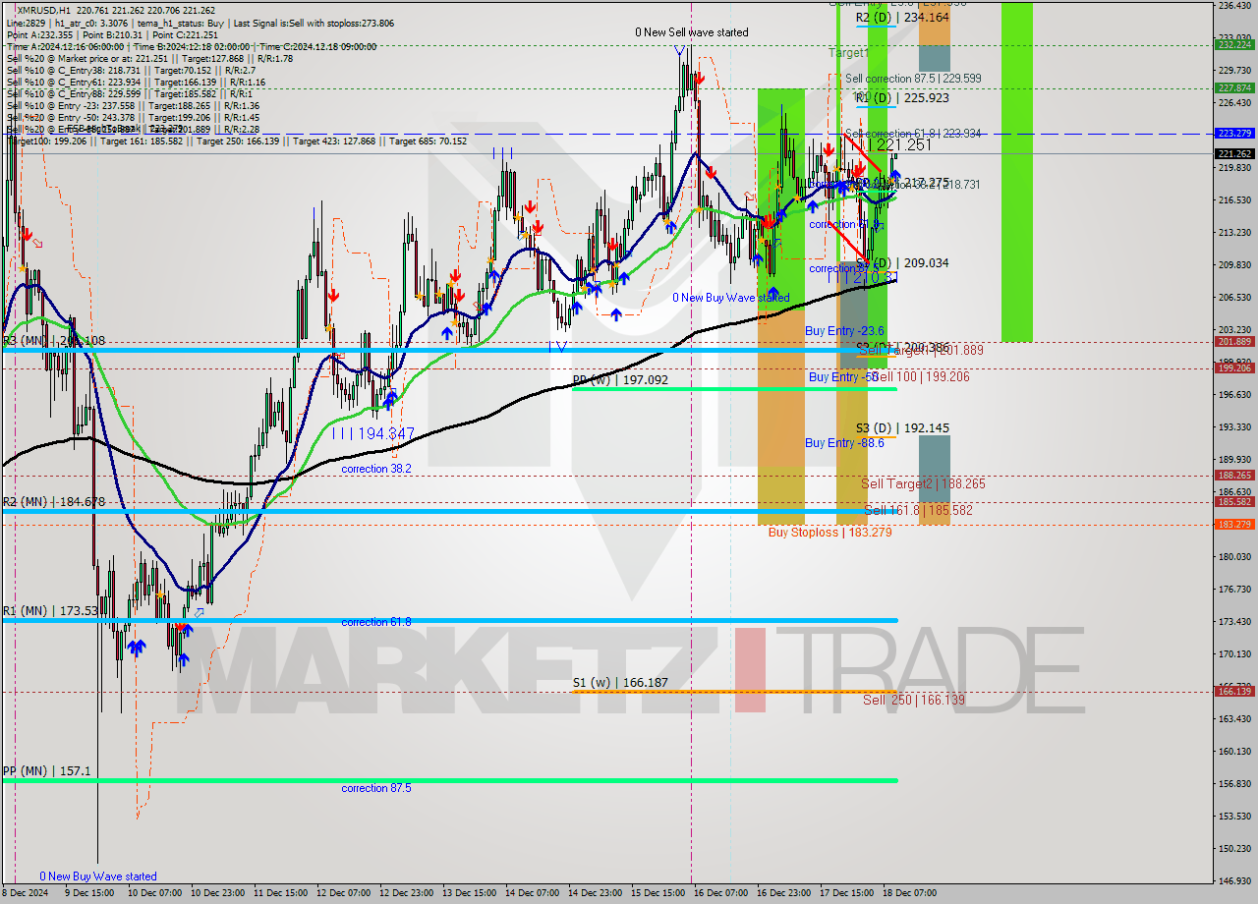Viewport: 1258px width, 904px height.
Task: Click the Target1 label
Action: click(848, 53)
